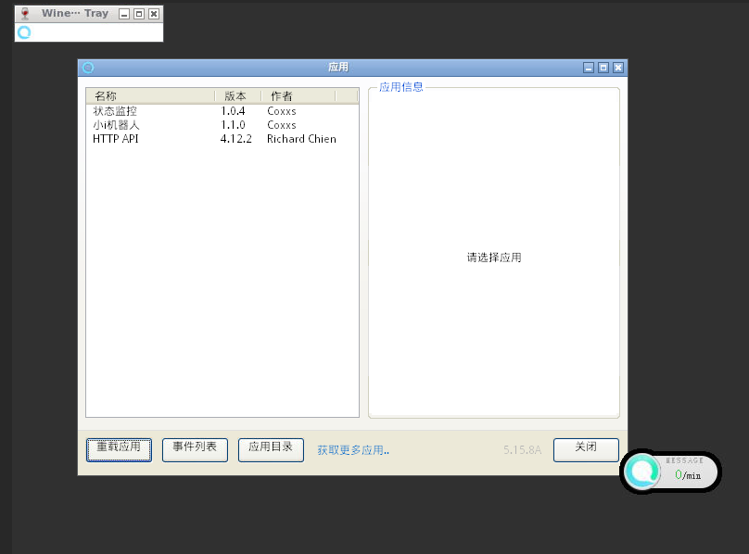This screenshot has height=554, width=749.
Task: Minimize the 应用 window
Action: (x=589, y=68)
